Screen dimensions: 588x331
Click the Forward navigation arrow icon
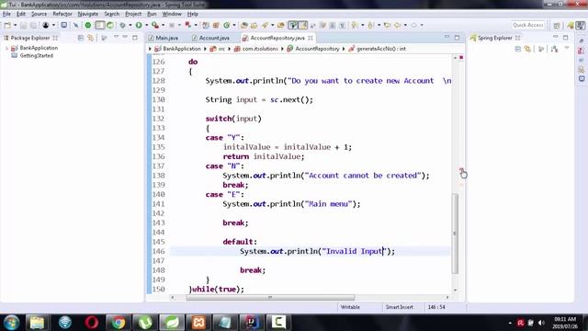[413, 25]
